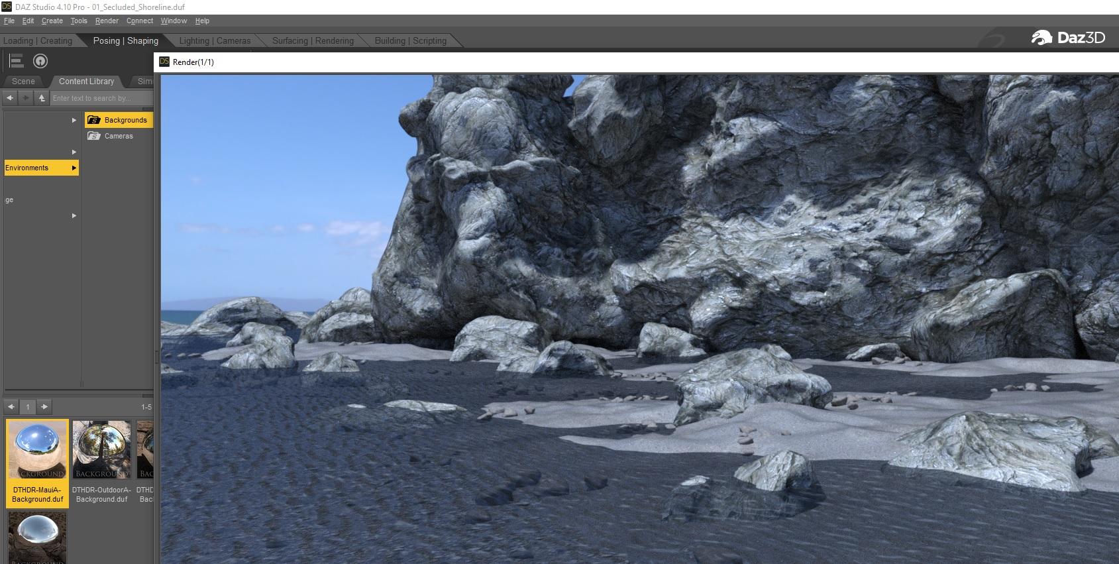Switch to Loading | Creating activity tab
Viewport: 1119px width, 564px height.
[x=38, y=40]
